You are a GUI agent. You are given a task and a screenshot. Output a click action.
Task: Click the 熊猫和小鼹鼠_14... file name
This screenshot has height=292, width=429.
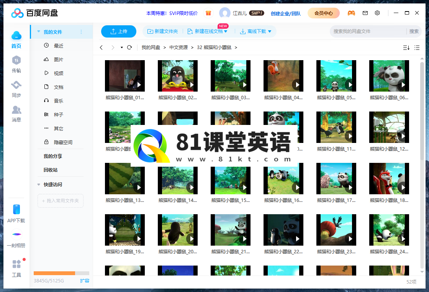(x=178, y=200)
